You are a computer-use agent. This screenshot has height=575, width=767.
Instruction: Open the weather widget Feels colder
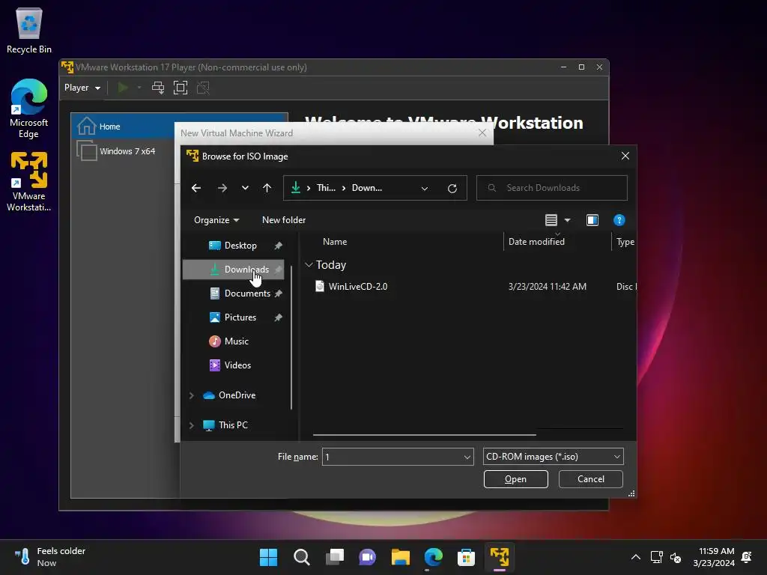pyautogui.click(x=50, y=557)
